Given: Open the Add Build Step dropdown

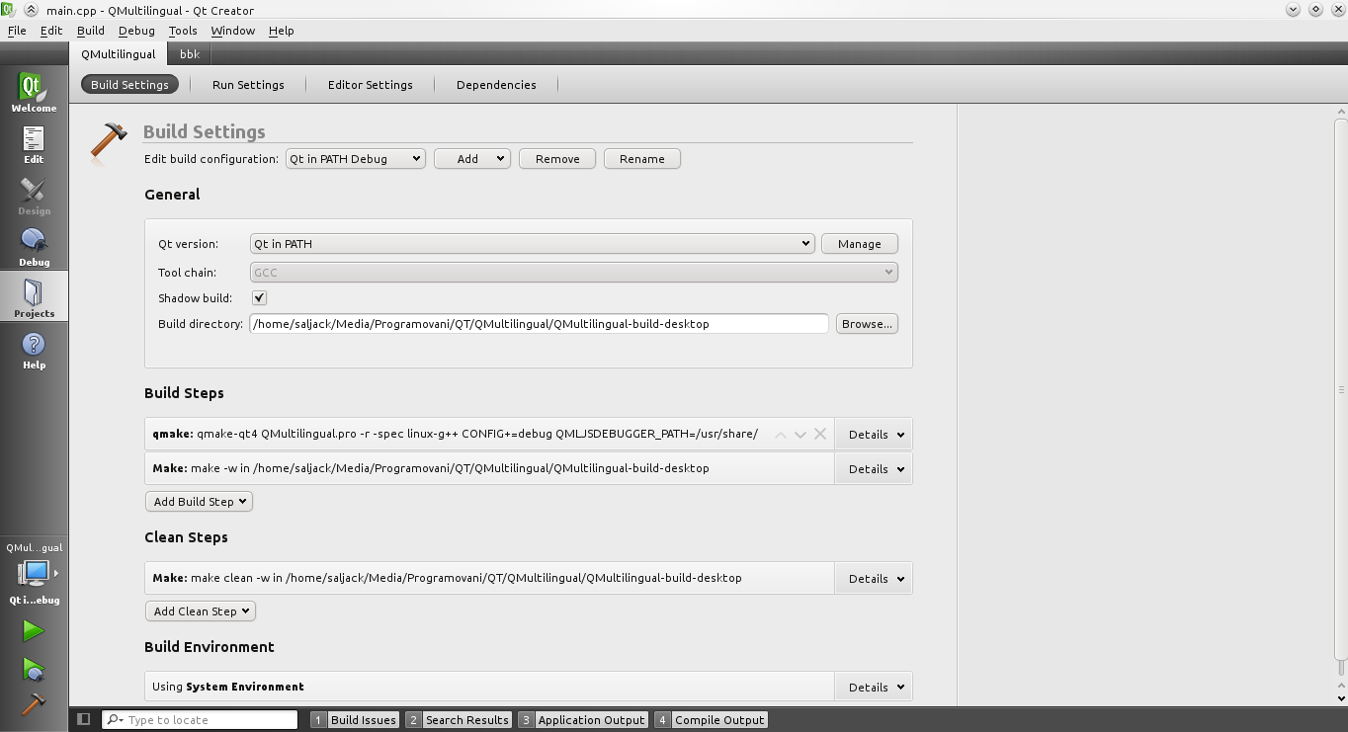Looking at the screenshot, I should [x=199, y=501].
